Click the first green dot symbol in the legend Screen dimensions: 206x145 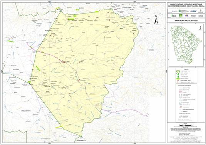click(x=178, y=75)
